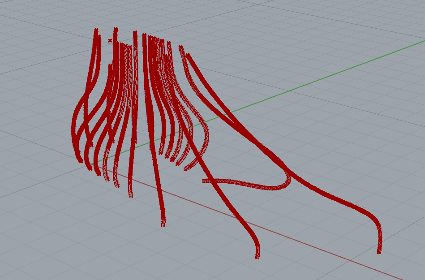
Task: Select the isolated red point marker
Action: point(110,41)
